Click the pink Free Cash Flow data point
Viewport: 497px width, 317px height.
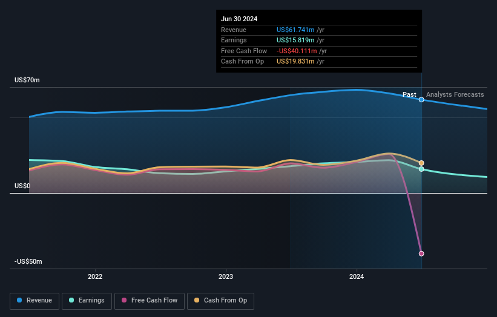pyautogui.click(x=421, y=253)
